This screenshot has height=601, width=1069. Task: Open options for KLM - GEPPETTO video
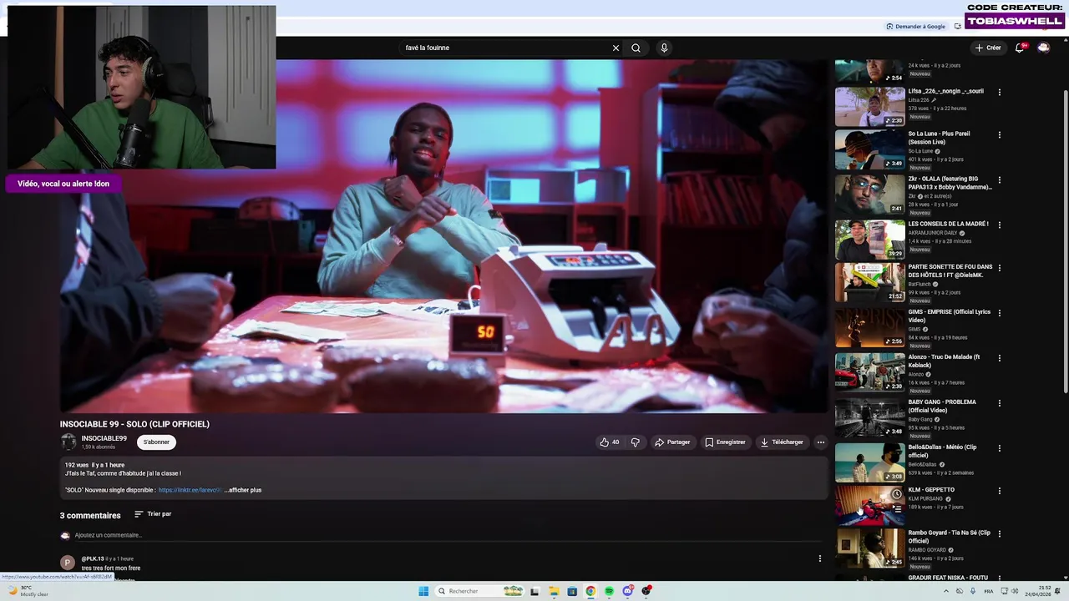click(x=999, y=491)
